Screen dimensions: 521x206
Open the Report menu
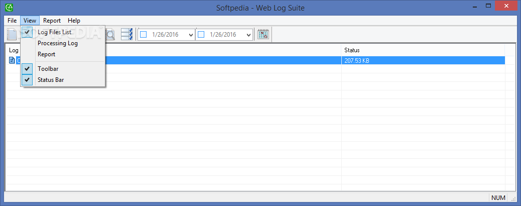point(52,21)
